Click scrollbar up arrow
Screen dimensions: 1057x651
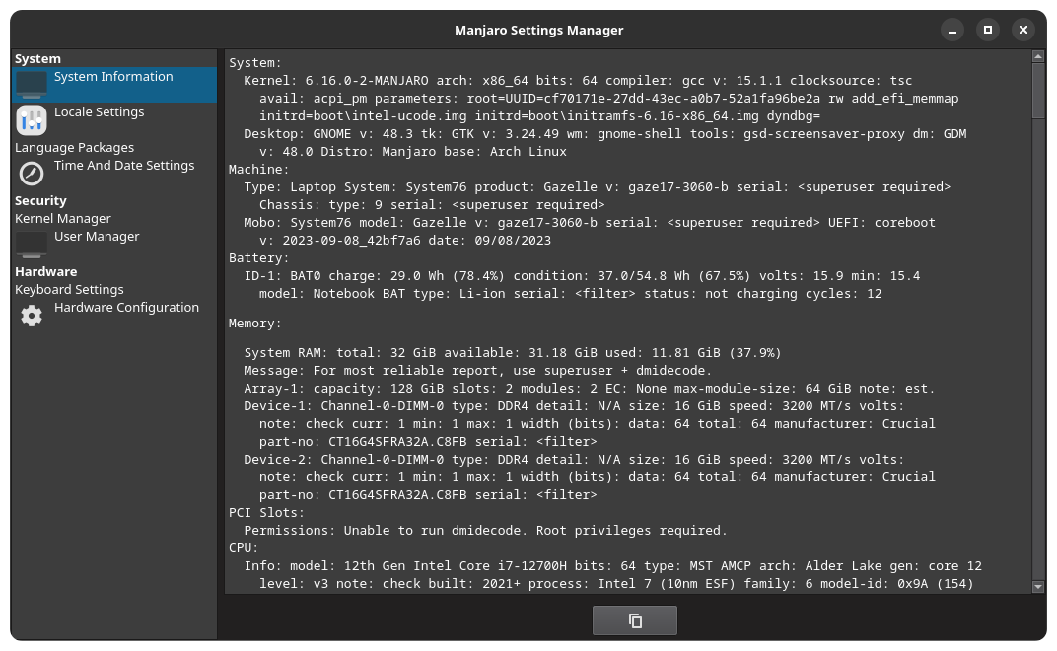point(1038,56)
